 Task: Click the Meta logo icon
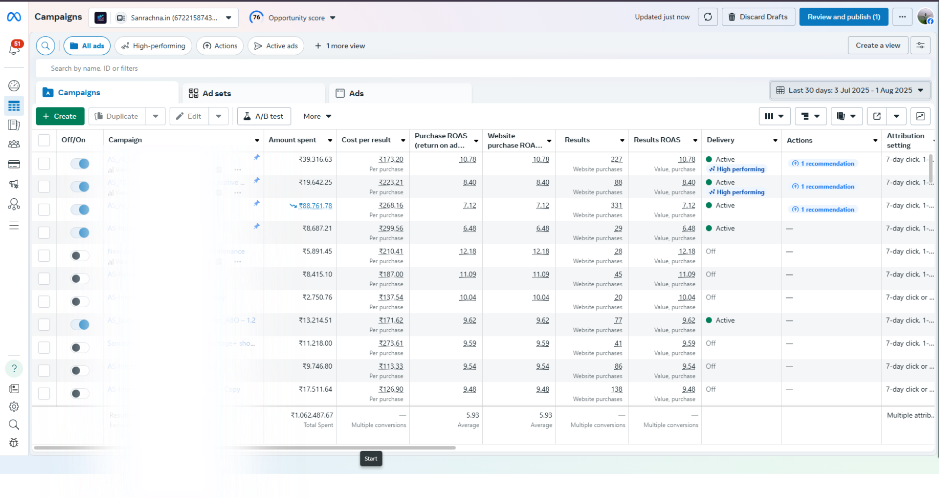pyautogui.click(x=14, y=17)
